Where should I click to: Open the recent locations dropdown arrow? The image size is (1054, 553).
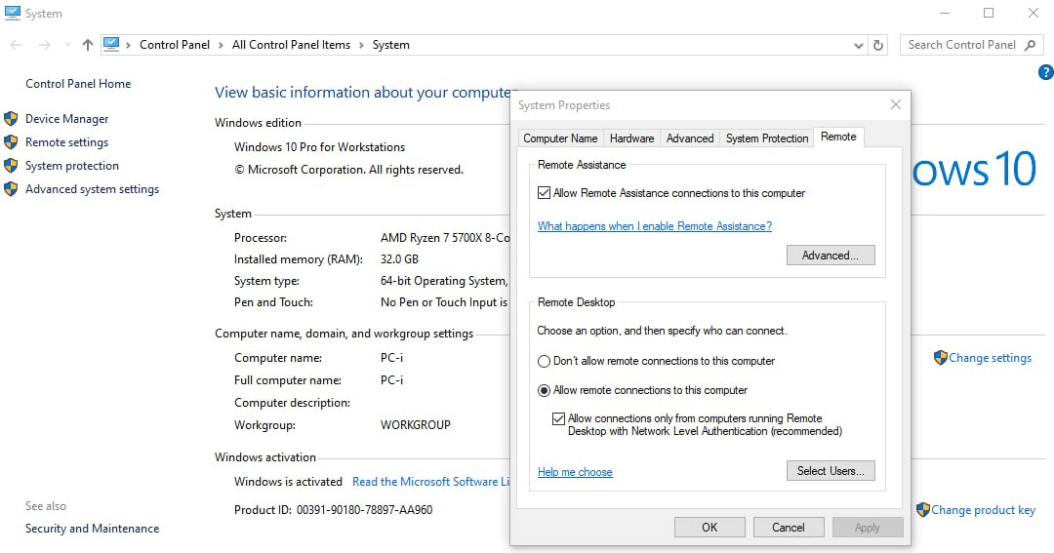[x=67, y=45]
